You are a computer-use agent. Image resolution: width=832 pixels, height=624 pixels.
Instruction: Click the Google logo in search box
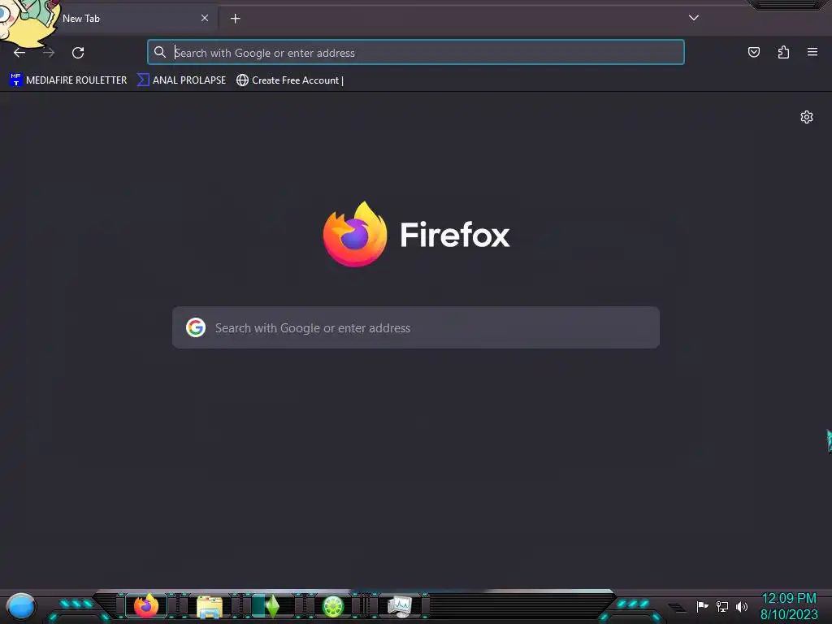pyautogui.click(x=196, y=327)
